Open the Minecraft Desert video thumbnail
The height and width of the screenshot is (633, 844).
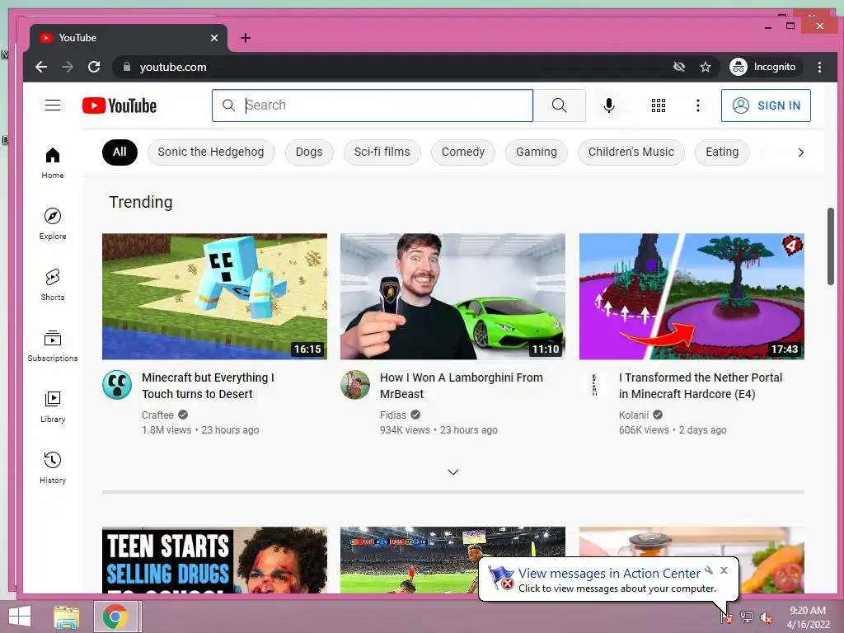coord(215,297)
